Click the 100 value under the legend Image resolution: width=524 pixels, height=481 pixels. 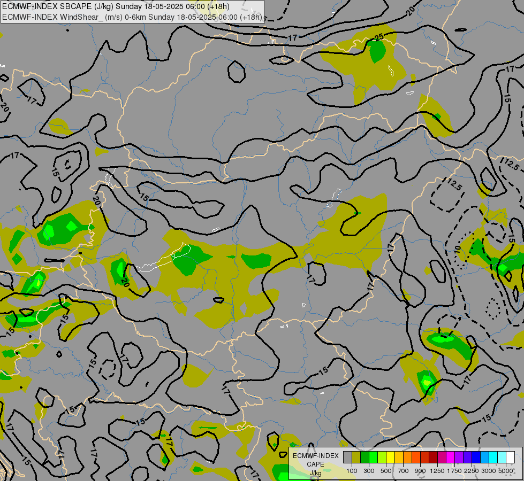pyautogui.click(x=352, y=471)
